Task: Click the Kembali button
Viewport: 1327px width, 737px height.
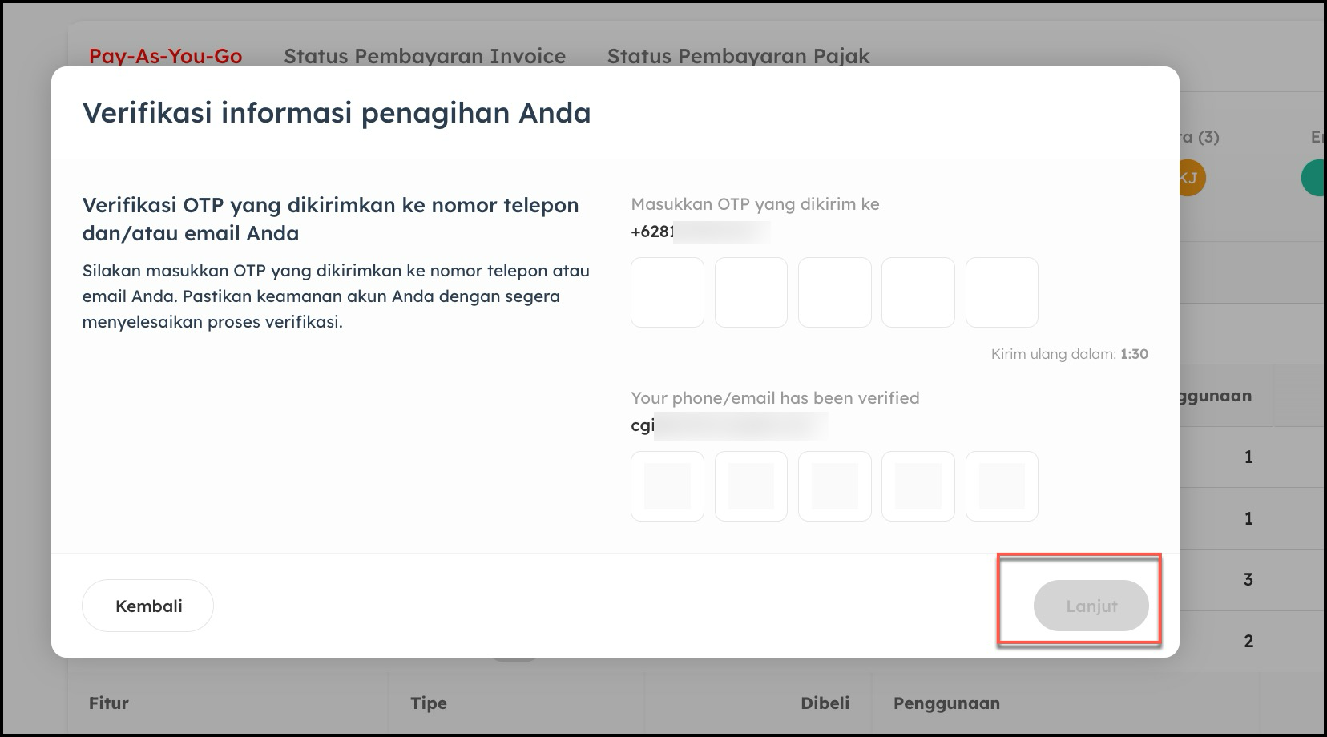Action: click(x=148, y=606)
